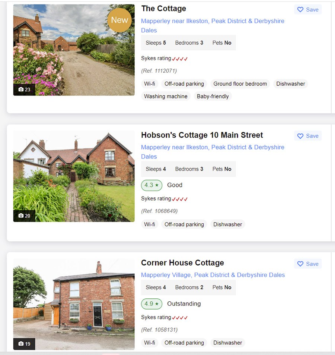Click heart icon for Corner House Cottage

pyautogui.click(x=300, y=264)
